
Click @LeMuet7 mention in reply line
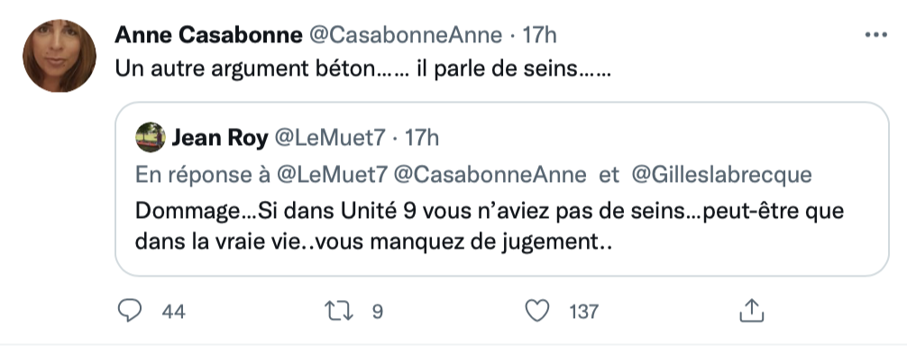click(332, 175)
